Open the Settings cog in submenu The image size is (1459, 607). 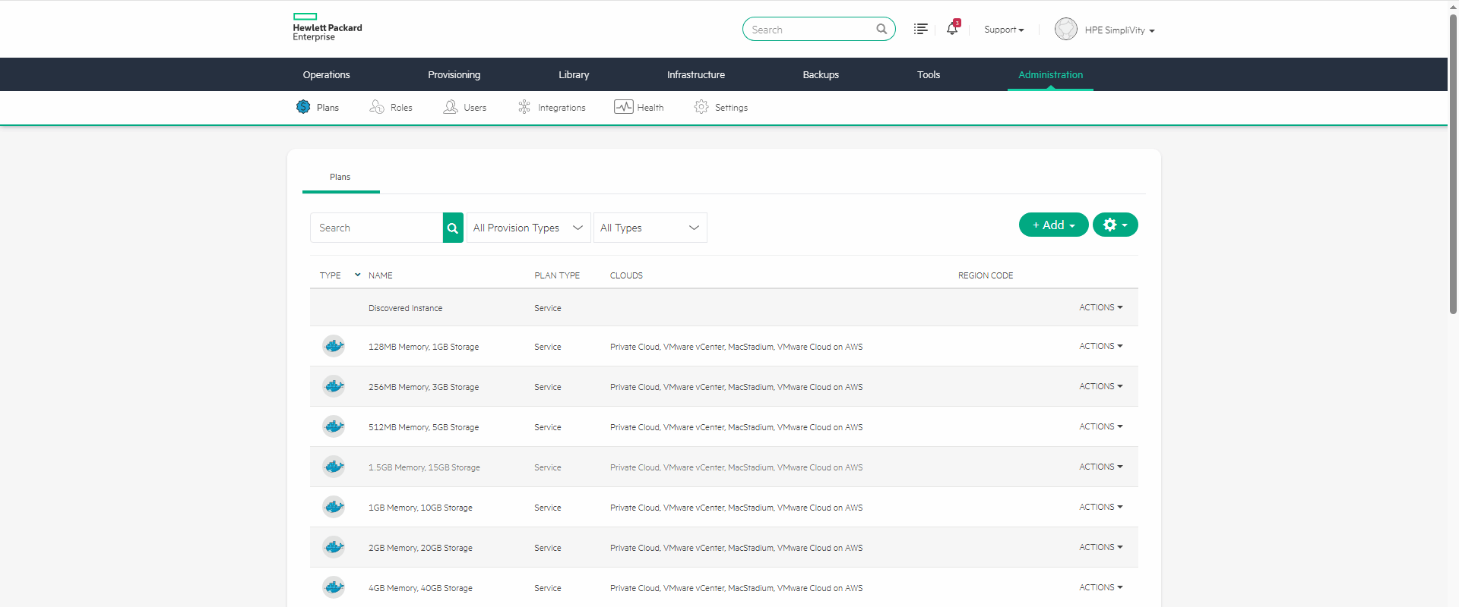click(x=701, y=107)
